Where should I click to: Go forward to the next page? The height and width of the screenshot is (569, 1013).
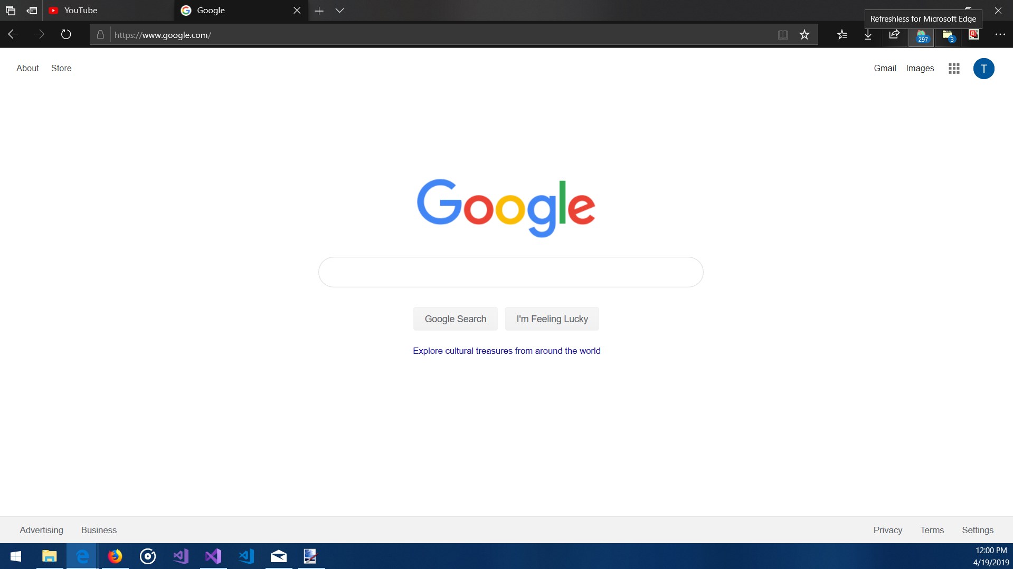click(x=40, y=35)
